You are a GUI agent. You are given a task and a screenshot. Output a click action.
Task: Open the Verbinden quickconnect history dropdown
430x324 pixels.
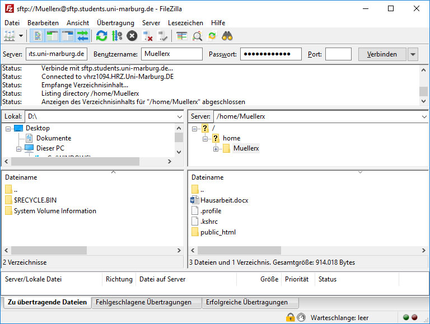[413, 54]
